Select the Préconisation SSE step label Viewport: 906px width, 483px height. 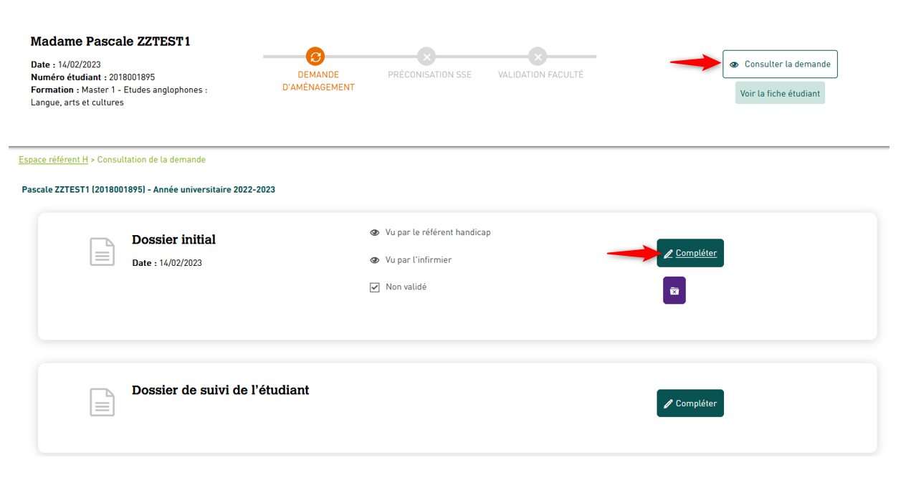[429, 75]
